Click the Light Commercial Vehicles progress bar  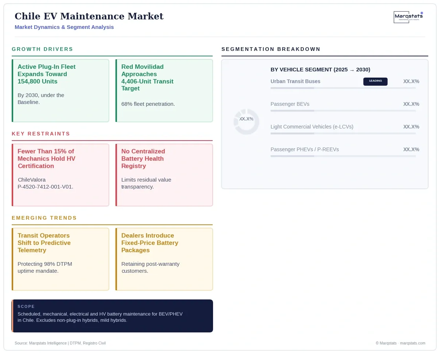pos(343,134)
